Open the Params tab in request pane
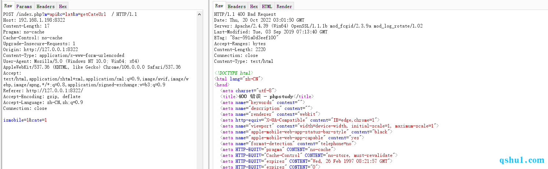This screenshot has width=548, height=169. [x=24, y=6]
